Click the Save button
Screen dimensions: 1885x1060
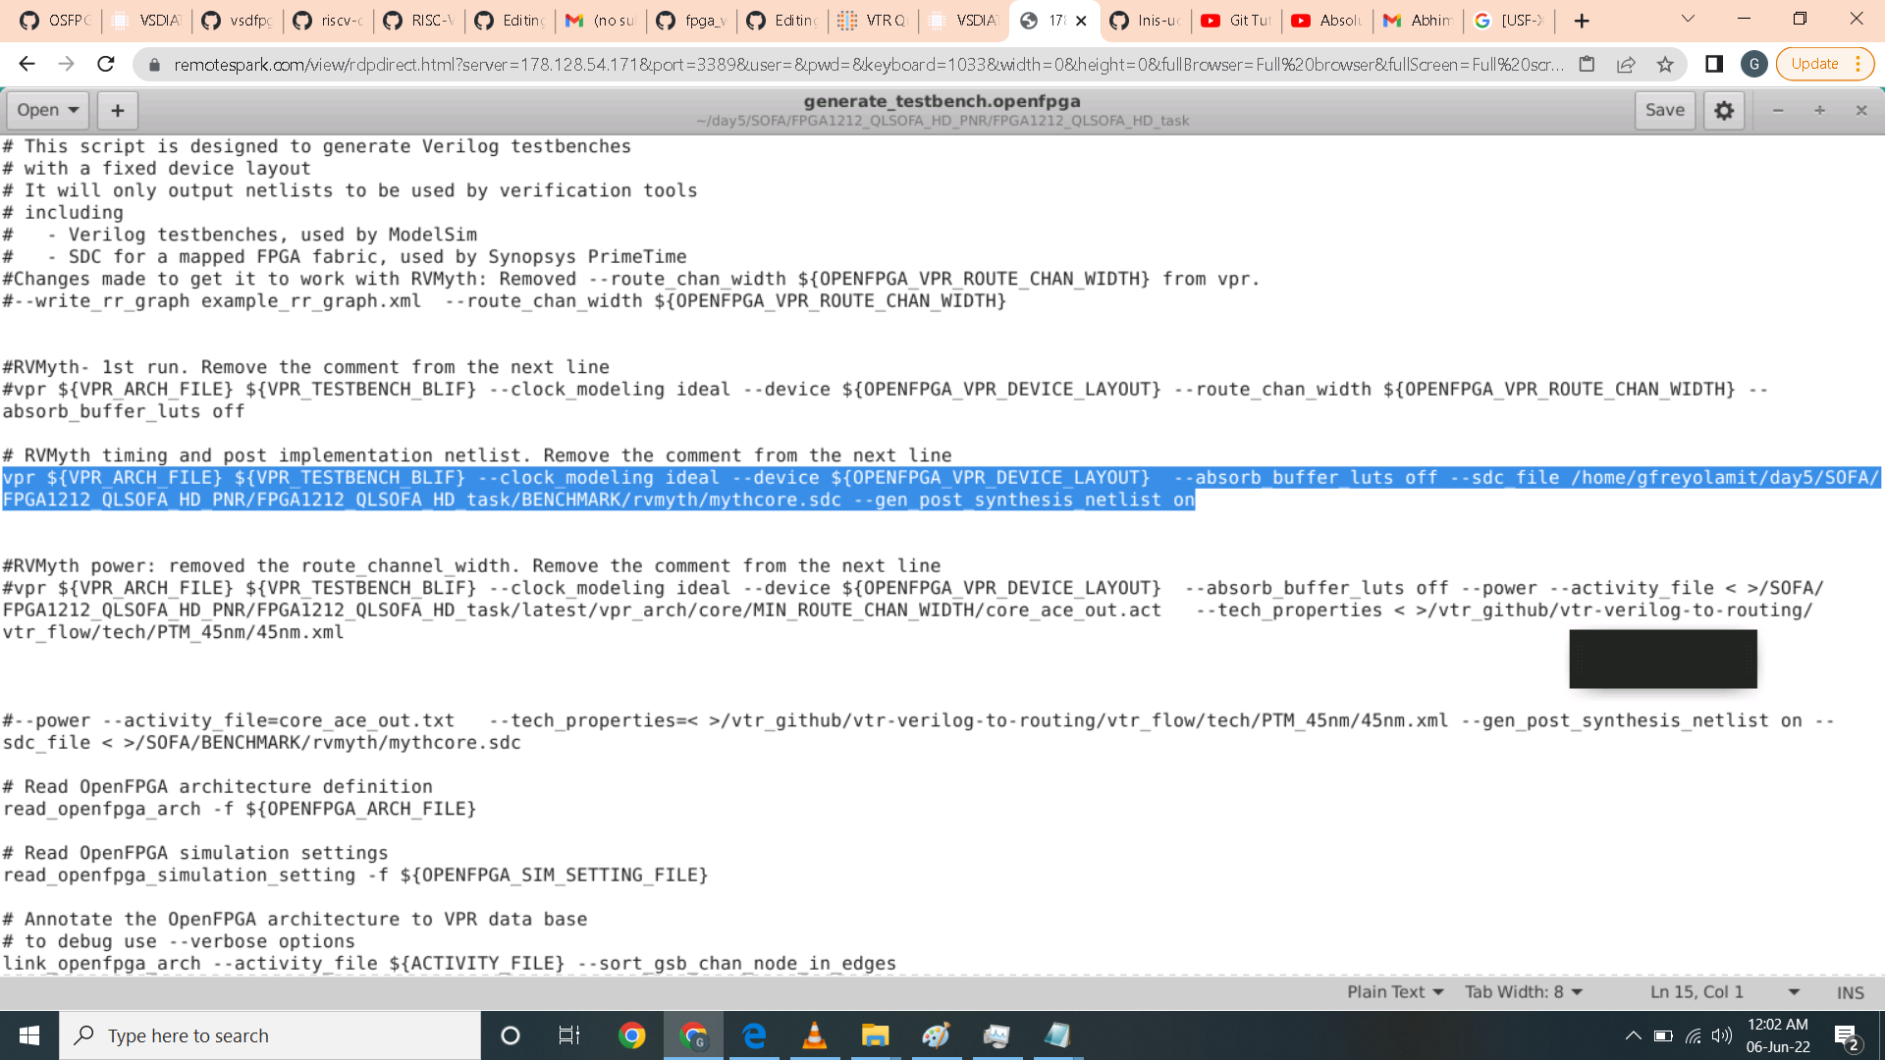1664,110
